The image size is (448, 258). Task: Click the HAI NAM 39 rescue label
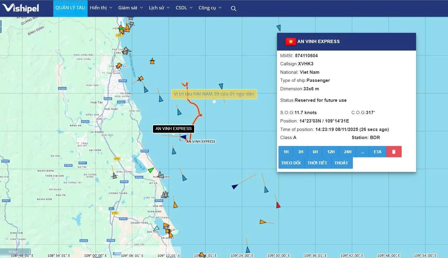tap(214, 94)
